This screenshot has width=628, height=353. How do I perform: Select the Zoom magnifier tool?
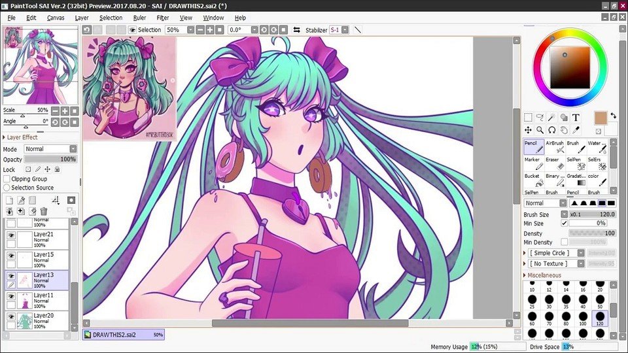[540, 129]
